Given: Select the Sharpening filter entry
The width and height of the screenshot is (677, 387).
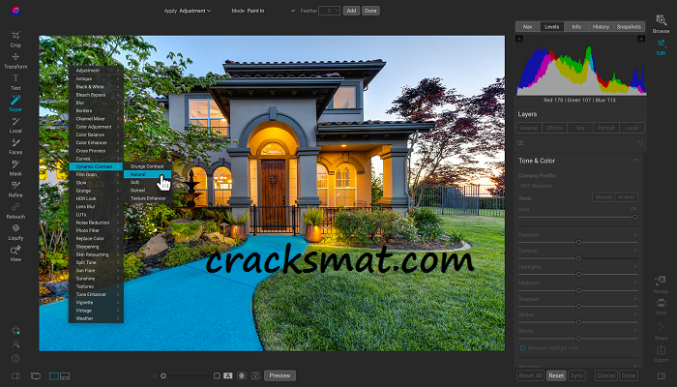Looking at the screenshot, I should tap(96, 247).
